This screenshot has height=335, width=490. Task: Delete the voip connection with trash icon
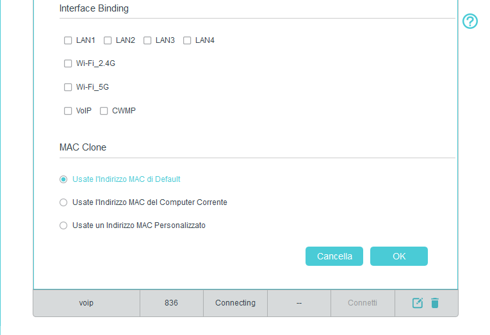pyautogui.click(x=435, y=303)
